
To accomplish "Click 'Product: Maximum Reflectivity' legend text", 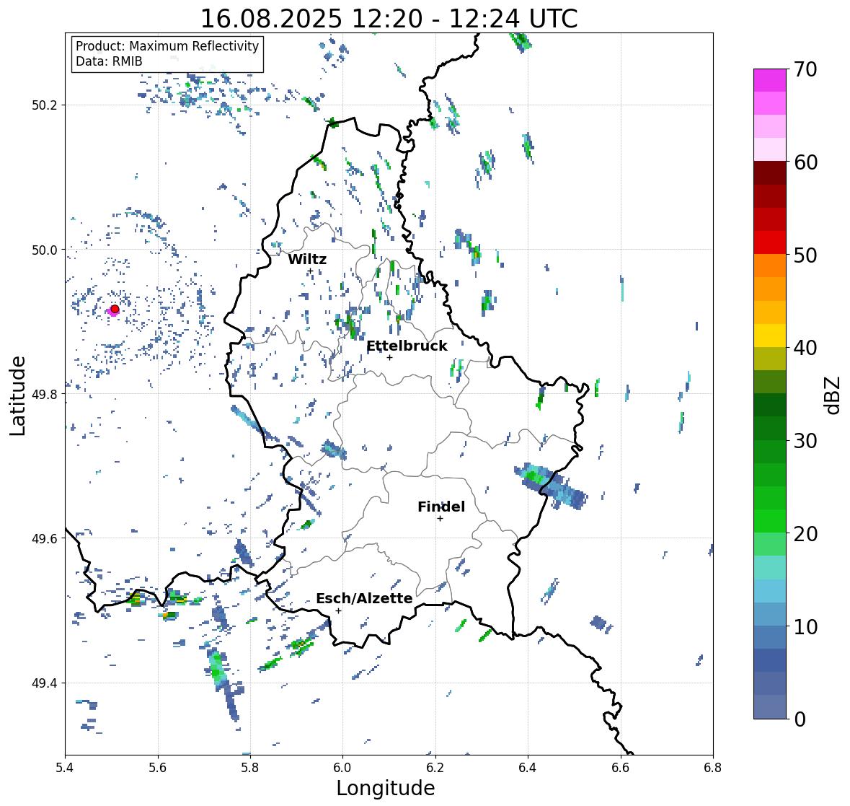I will pos(167,46).
